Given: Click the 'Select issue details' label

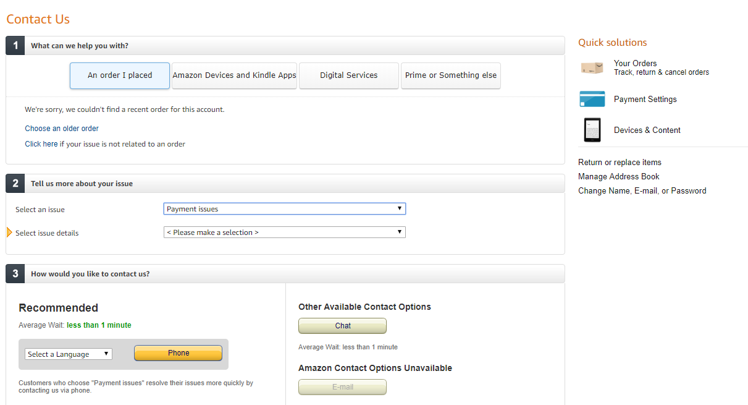Looking at the screenshot, I should tap(47, 233).
